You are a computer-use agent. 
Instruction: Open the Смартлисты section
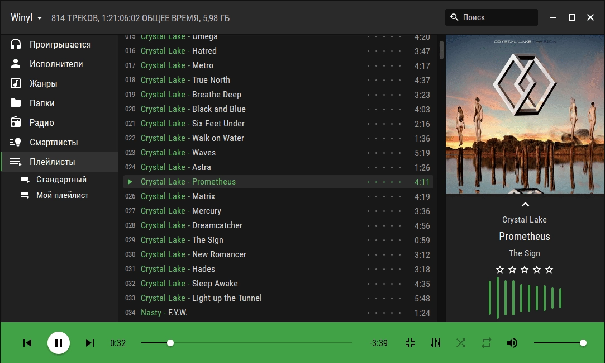[x=59, y=142]
